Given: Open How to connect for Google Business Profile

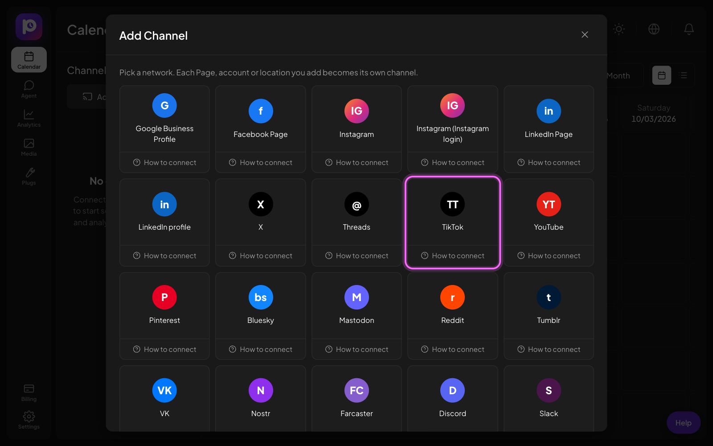Looking at the screenshot, I should tap(164, 162).
